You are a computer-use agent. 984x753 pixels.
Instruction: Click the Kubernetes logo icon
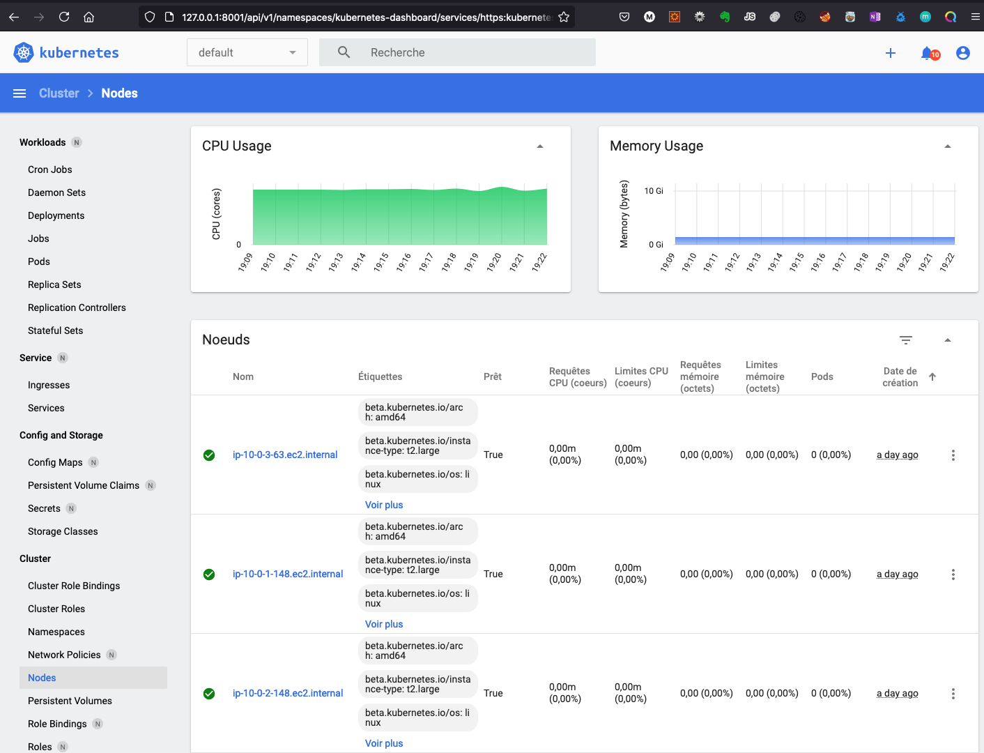[x=24, y=52]
